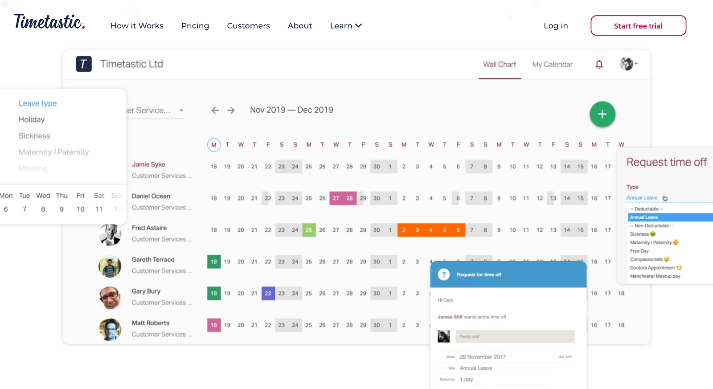
Task: Click requester's photo in time off request
Action: click(x=444, y=336)
